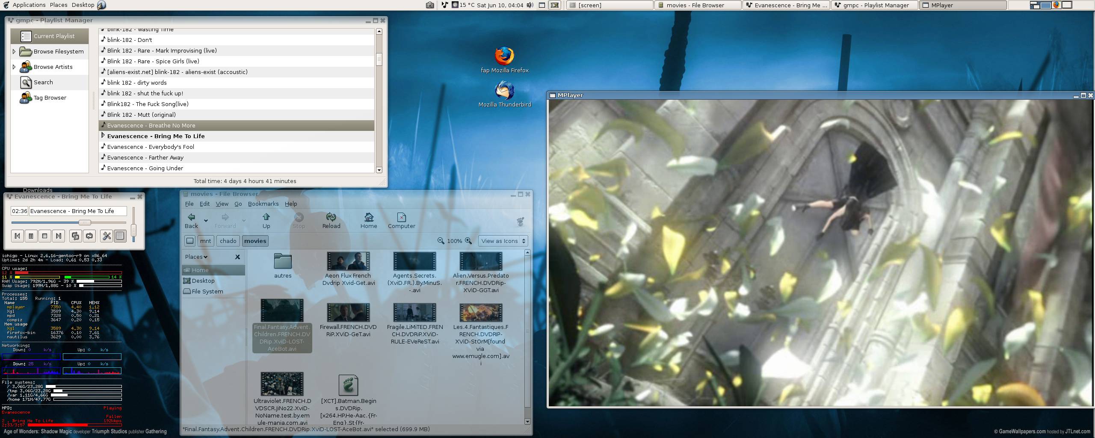Viewport: 1095px width, 438px height.
Task: Navigate to the 'mnt' path button
Action: [206, 241]
